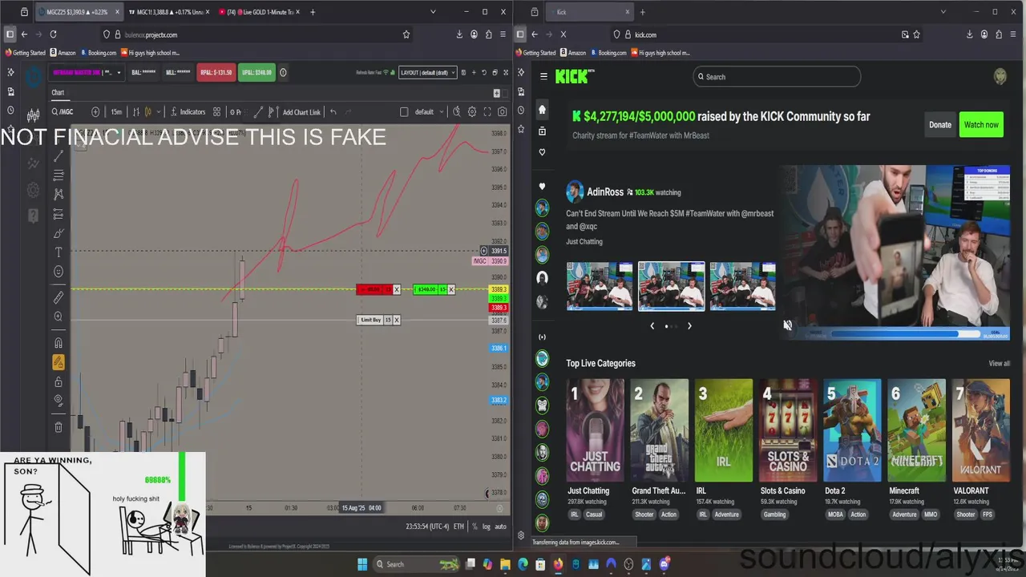Click the Donate button on Kick banner
This screenshot has width=1026, height=577.
(940, 125)
